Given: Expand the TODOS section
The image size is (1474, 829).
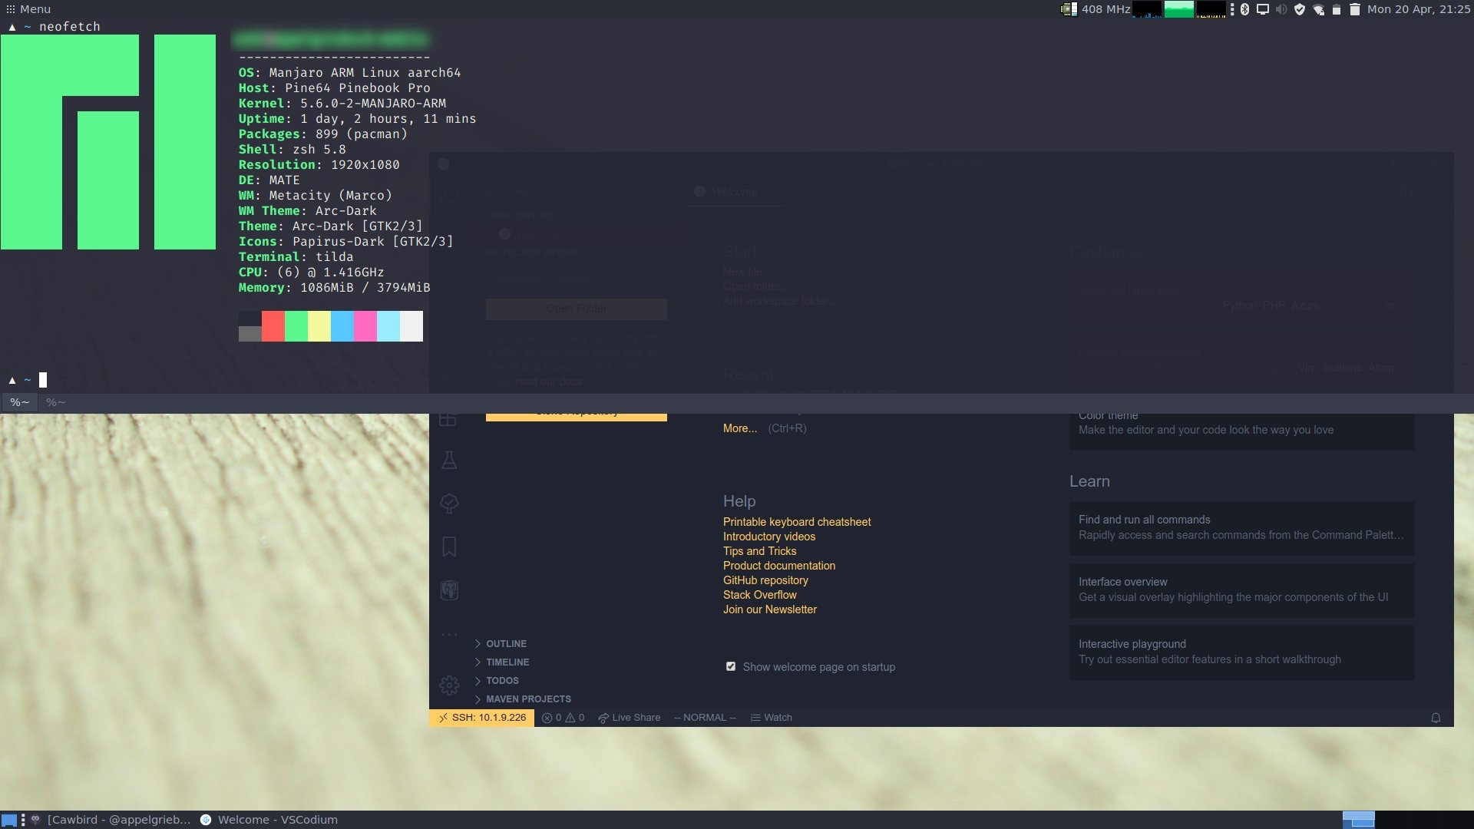Looking at the screenshot, I should point(497,680).
